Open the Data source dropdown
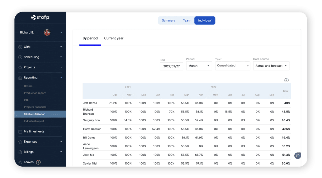Screen dimensions: 322x178 (x=271, y=66)
